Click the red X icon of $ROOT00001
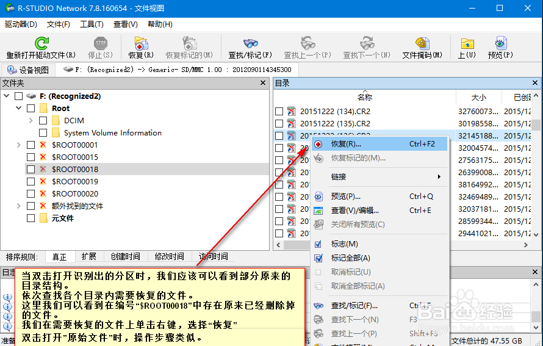The image size is (543, 346). (x=43, y=145)
